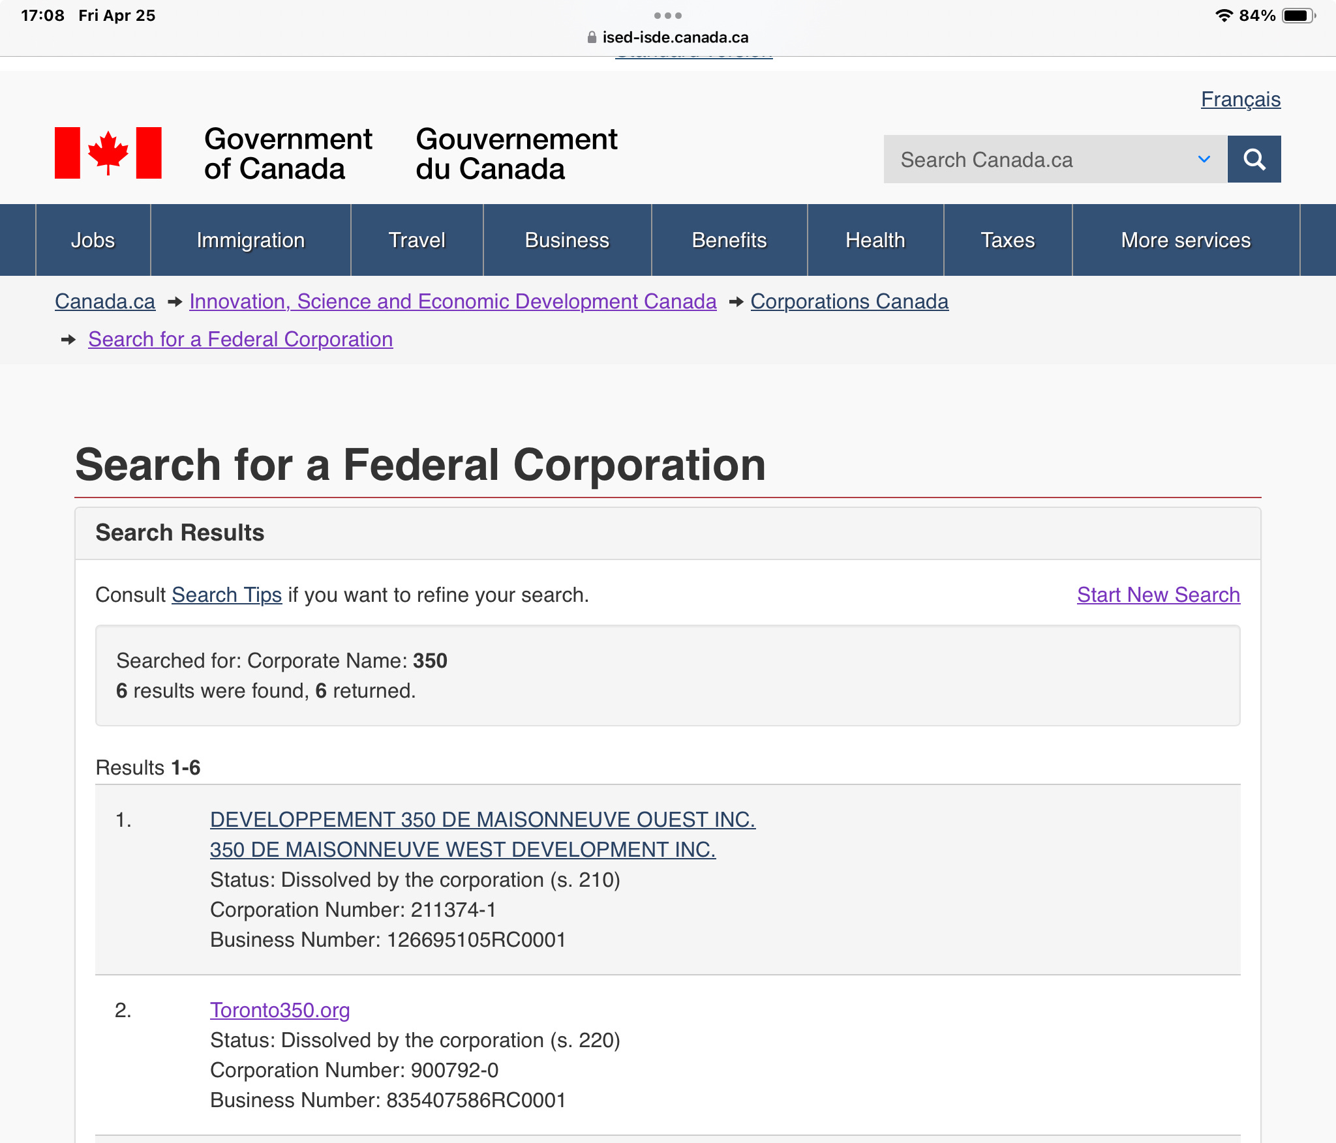Tap the three-dot multitasking menu
Image resolution: width=1336 pixels, height=1143 pixels.
click(x=668, y=15)
